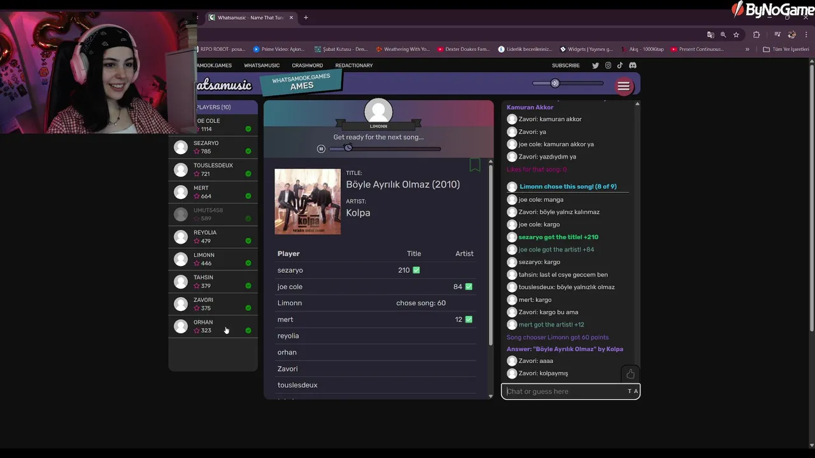This screenshot has height=458, width=815.
Task: Open Weathering With You bookmark
Action: coord(402,49)
